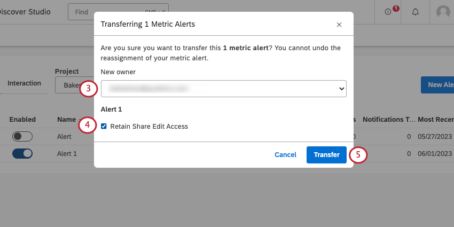Screen dimensions: 454x227
Task: Cancel the metric alert transfer
Action: 285,155
